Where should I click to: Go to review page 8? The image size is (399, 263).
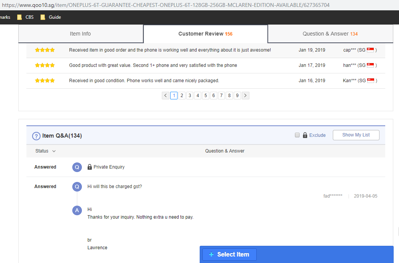229,96
